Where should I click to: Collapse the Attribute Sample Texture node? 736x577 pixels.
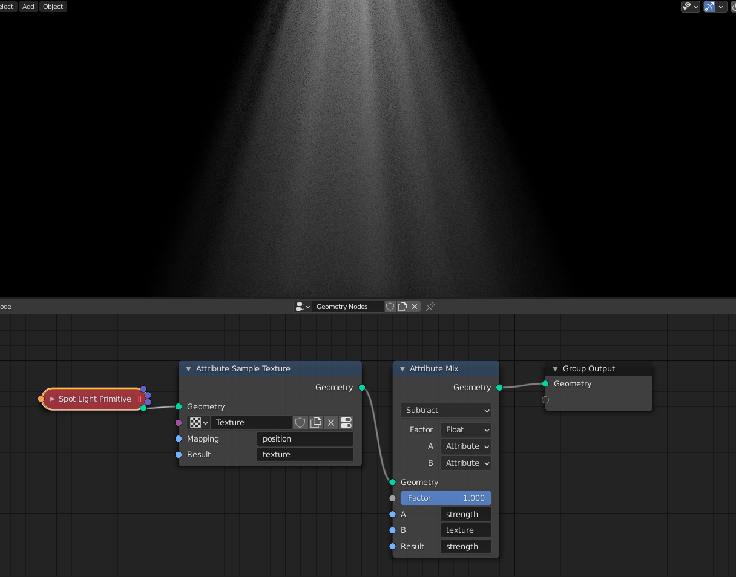189,368
